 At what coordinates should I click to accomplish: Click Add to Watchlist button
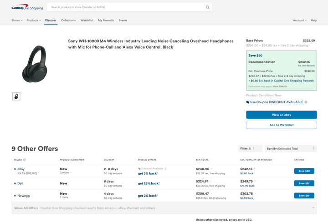[x=282, y=125]
